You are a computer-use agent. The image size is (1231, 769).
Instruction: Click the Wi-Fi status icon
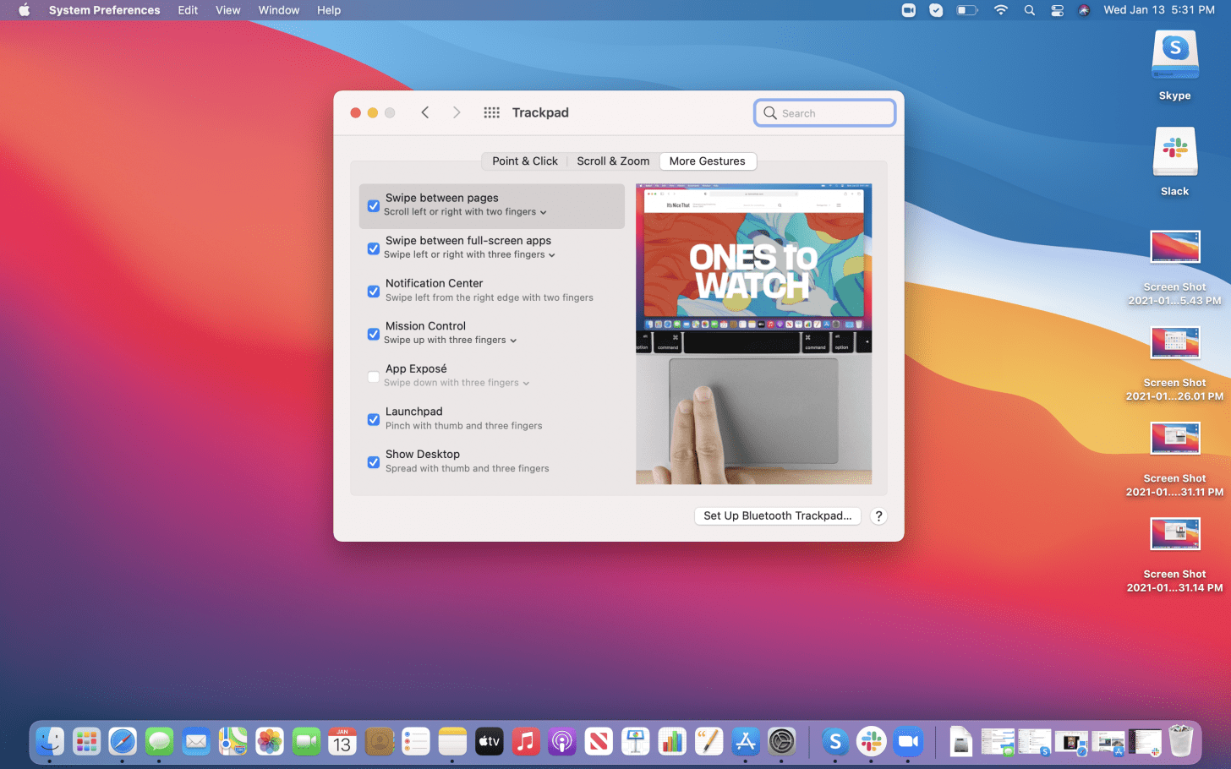point(1000,10)
